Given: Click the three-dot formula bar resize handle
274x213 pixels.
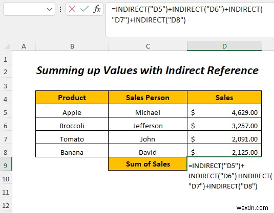Looking at the screenshot, I should (x=60, y=9).
